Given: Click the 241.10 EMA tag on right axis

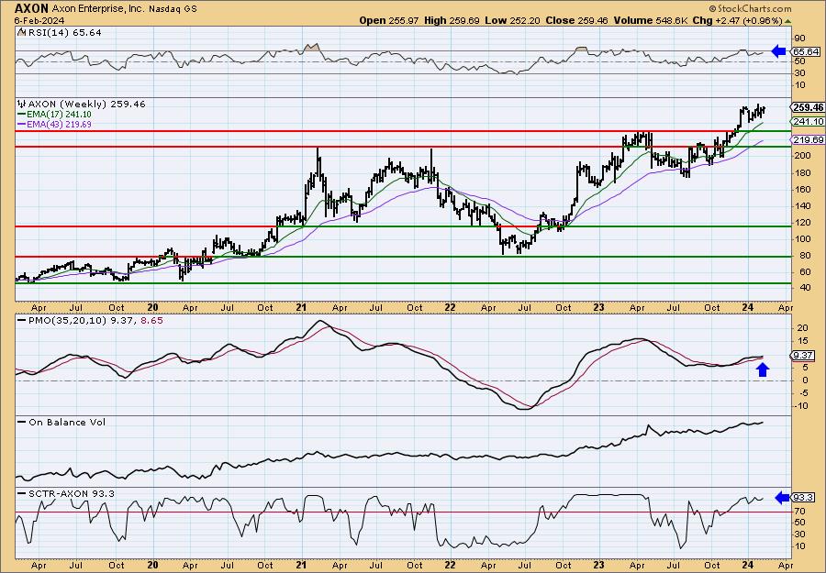Looking at the screenshot, I should tap(809, 122).
